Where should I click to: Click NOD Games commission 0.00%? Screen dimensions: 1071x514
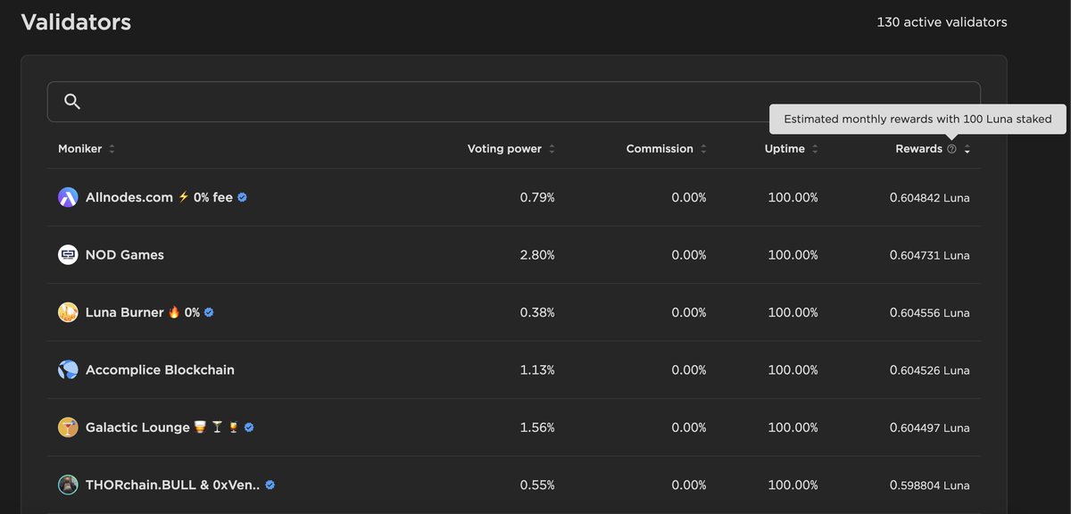click(689, 255)
